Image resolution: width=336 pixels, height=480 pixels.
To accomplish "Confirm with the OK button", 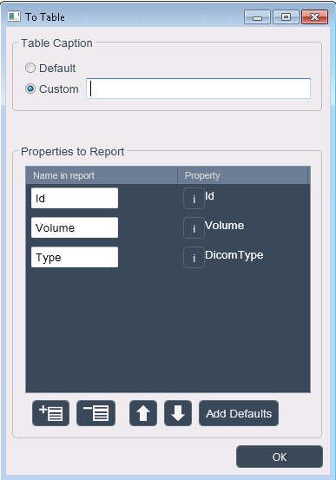I will tap(280, 457).
